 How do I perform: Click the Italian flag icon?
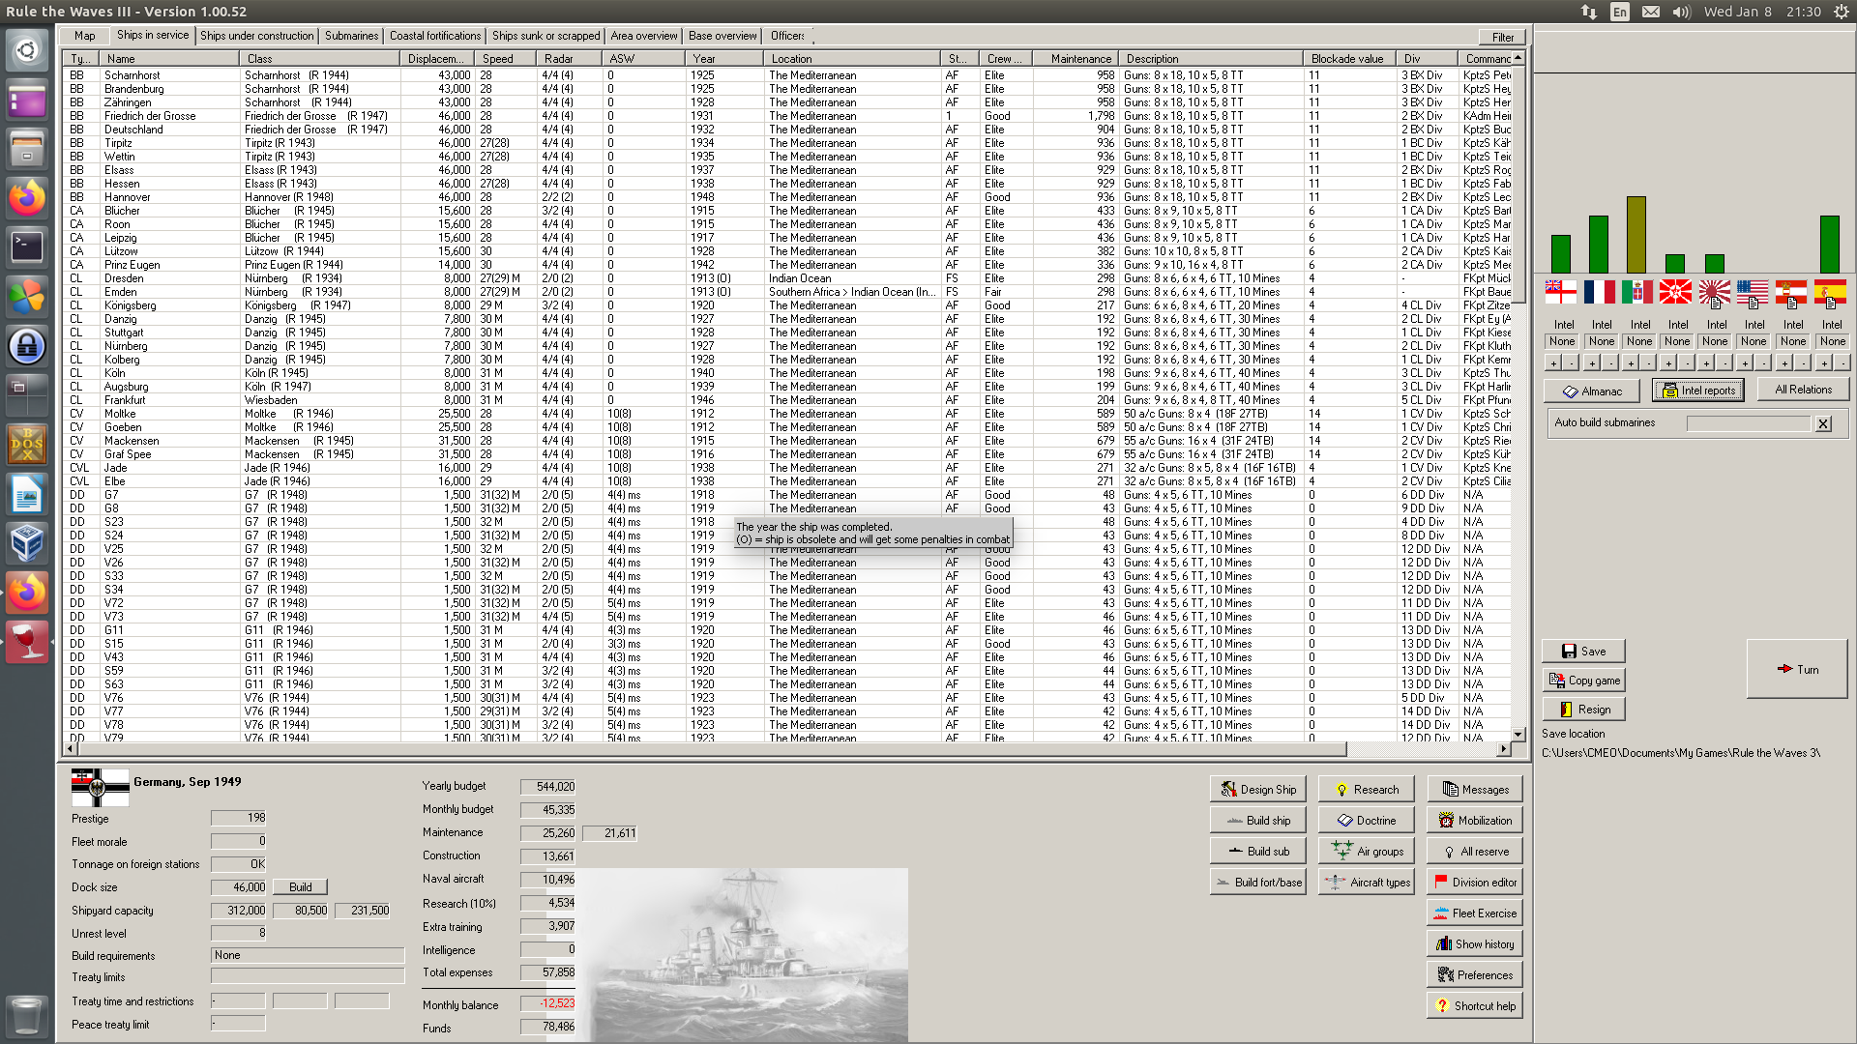[1637, 291]
